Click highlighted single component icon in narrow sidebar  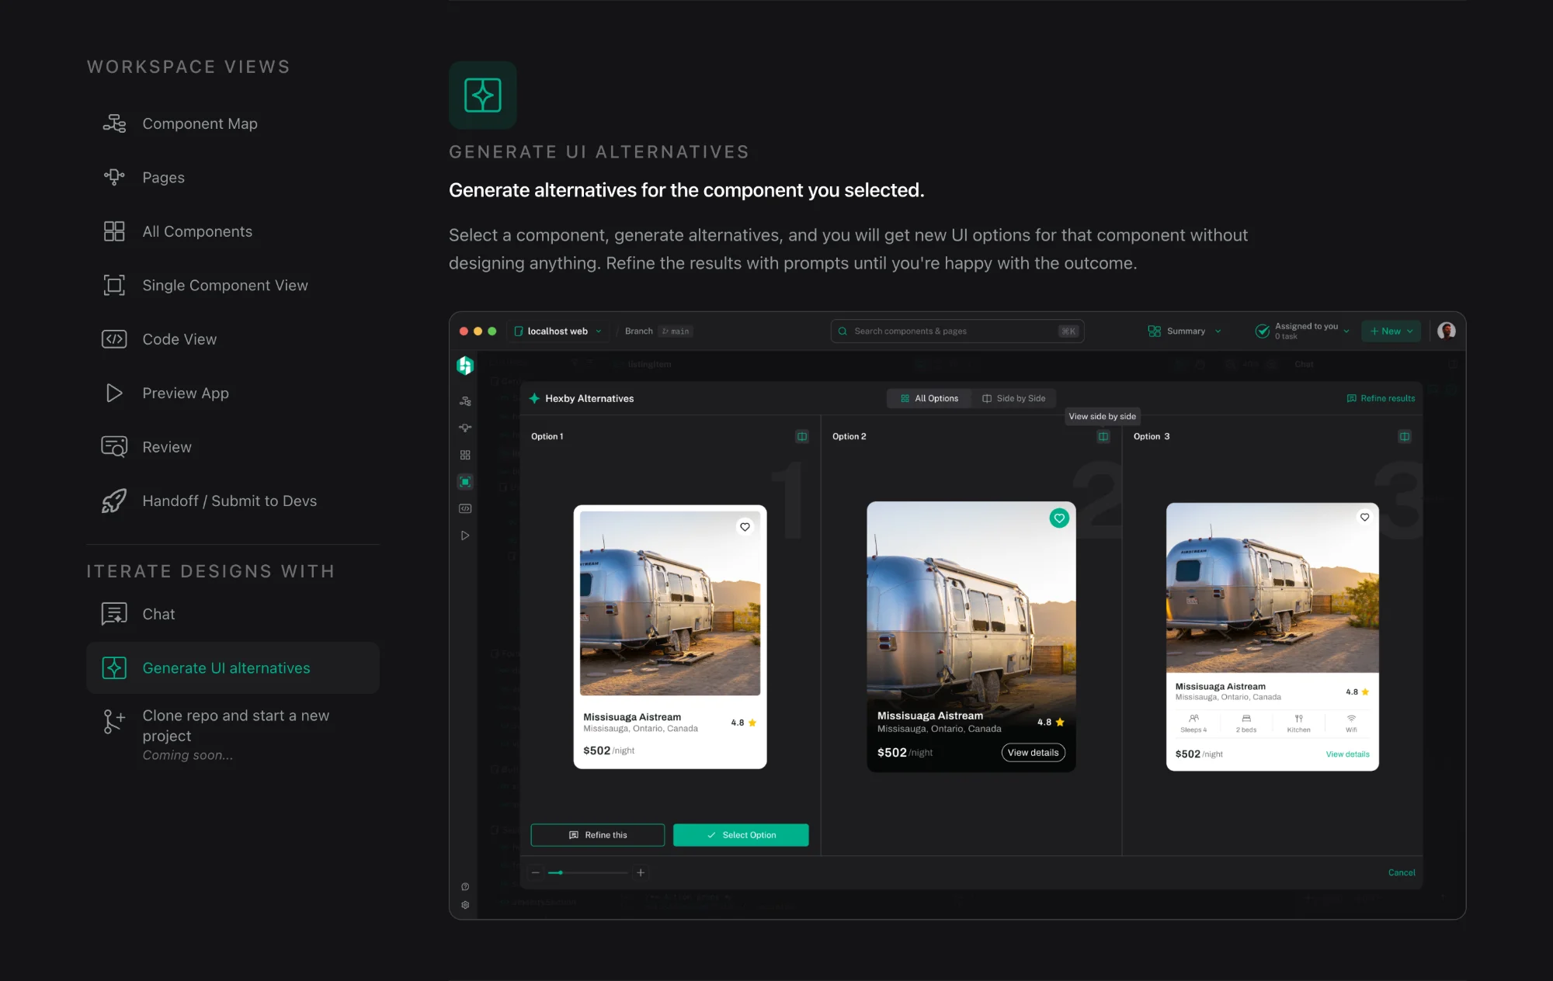click(465, 482)
